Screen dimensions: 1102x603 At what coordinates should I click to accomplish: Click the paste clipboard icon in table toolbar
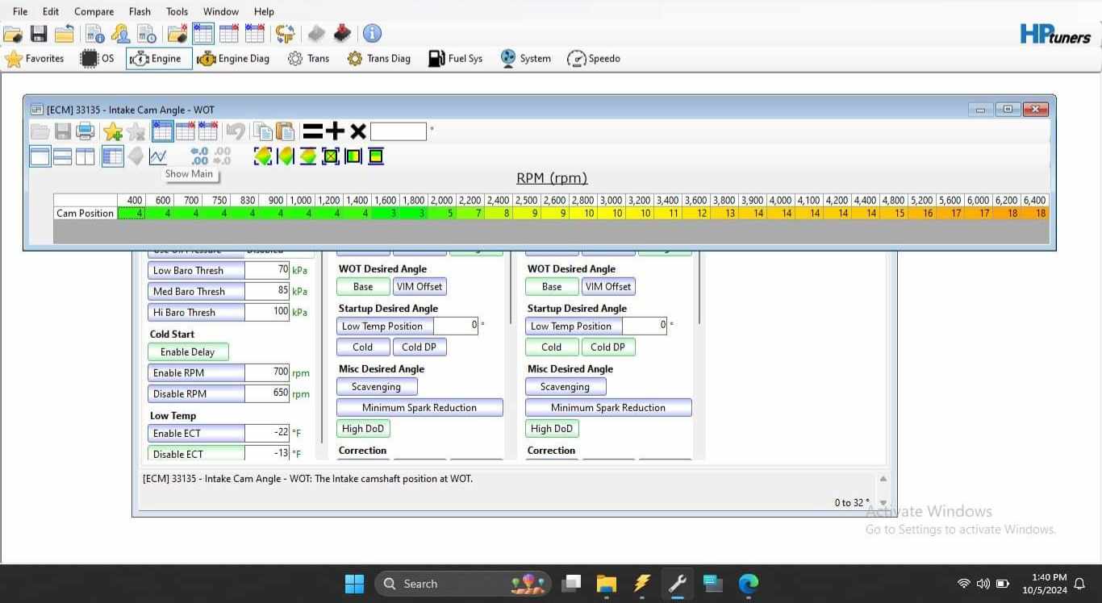(285, 131)
